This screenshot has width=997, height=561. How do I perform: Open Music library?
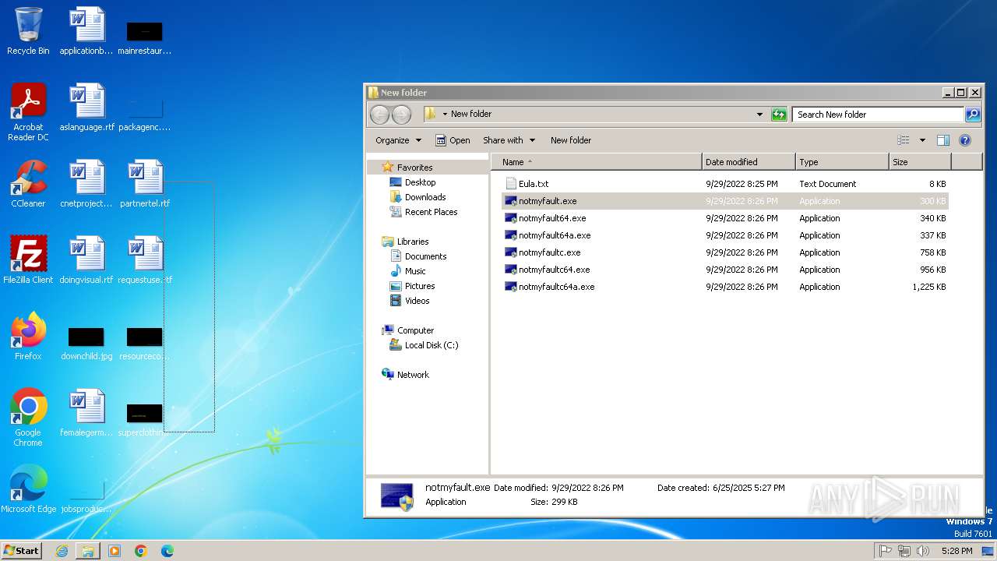click(x=415, y=271)
